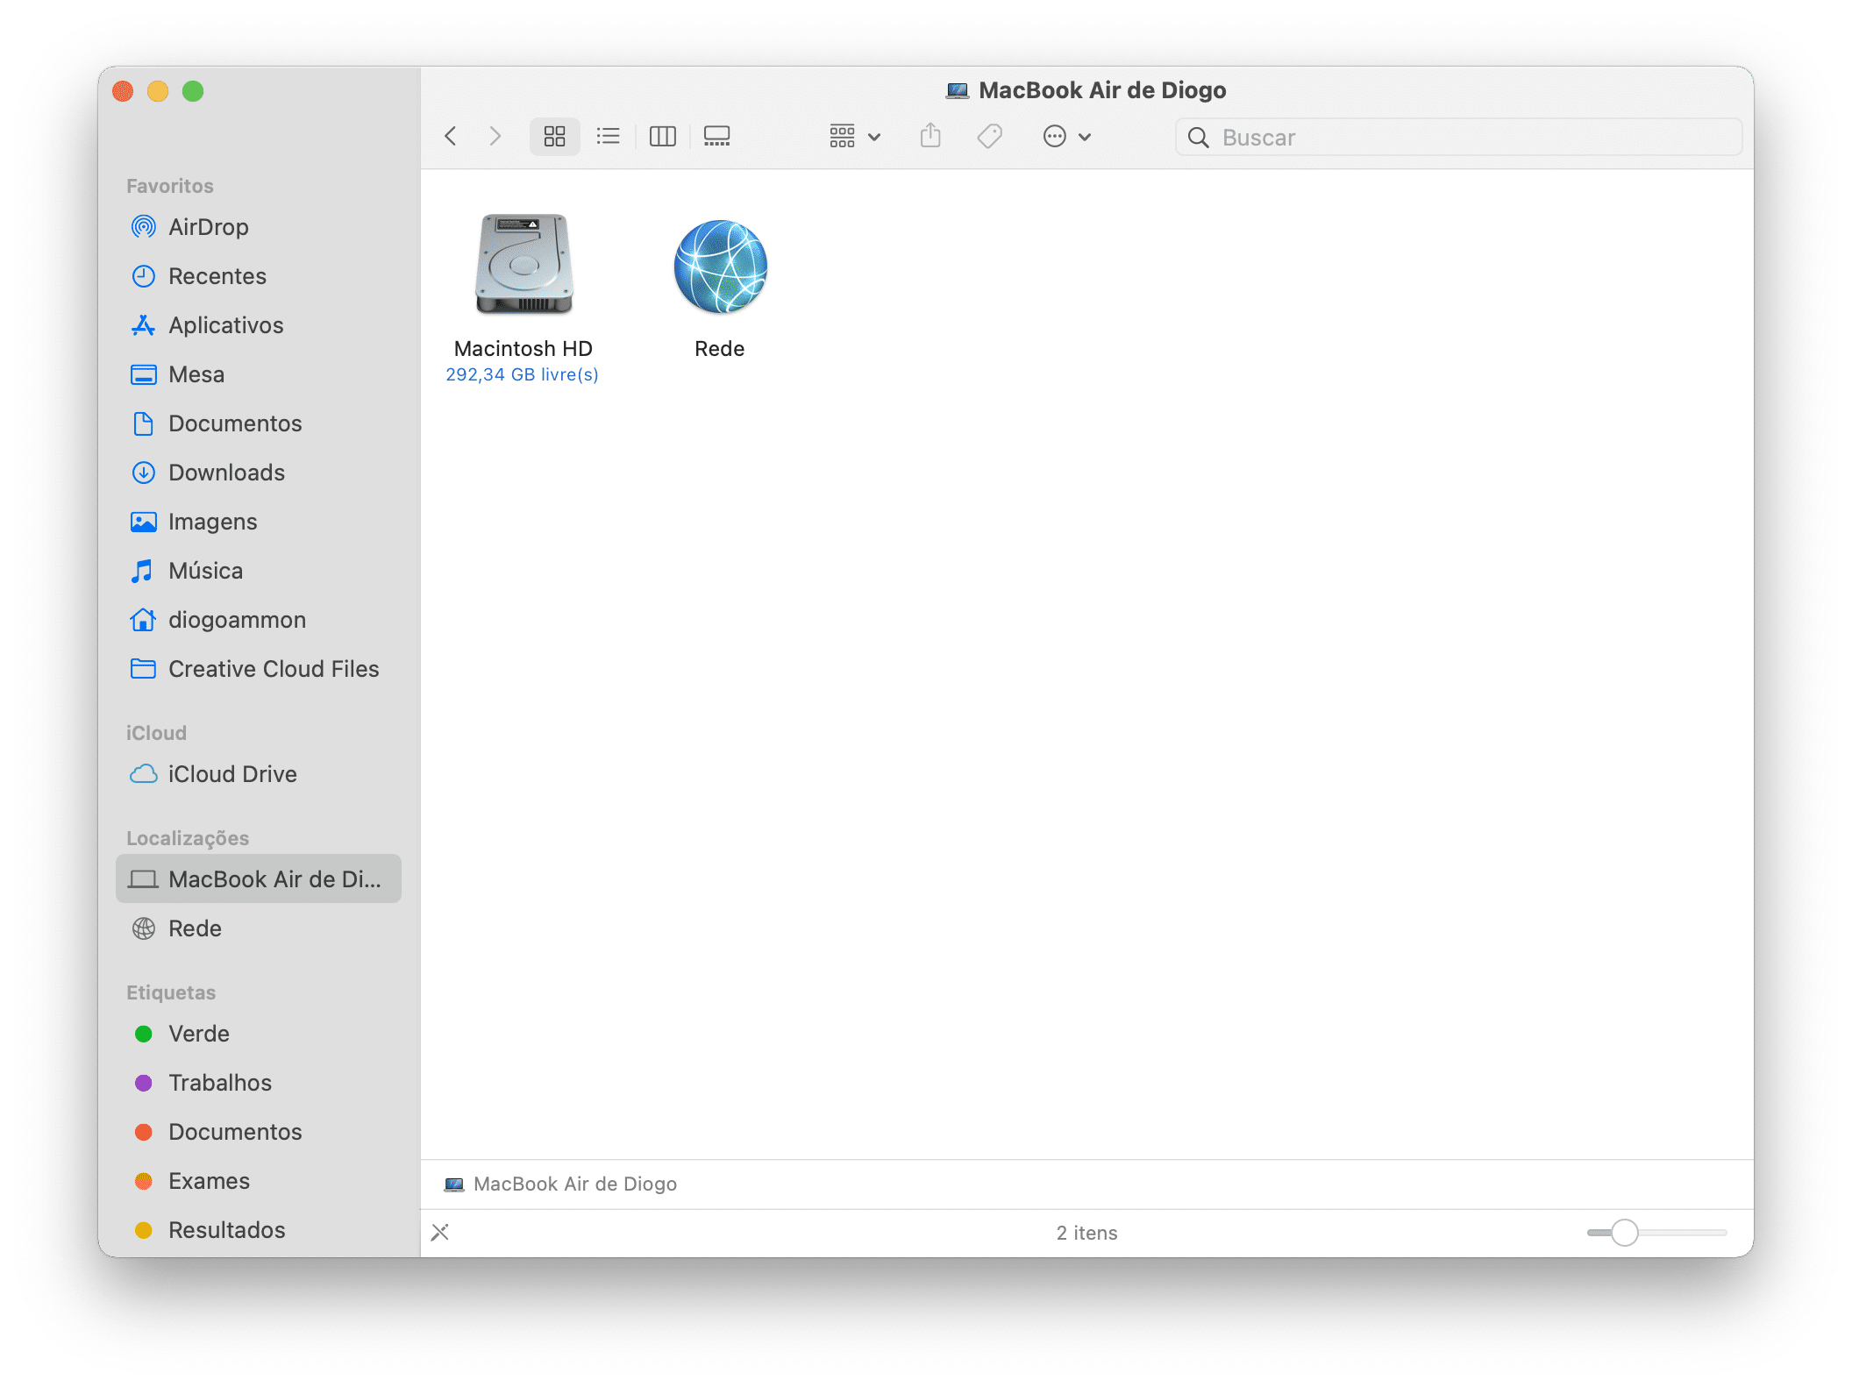Click the Buscar search field
Viewport: 1852px width, 1387px height.
click(1458, 137)
